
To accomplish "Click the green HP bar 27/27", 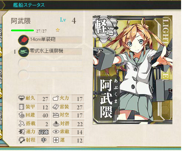I will click(23, 31).
